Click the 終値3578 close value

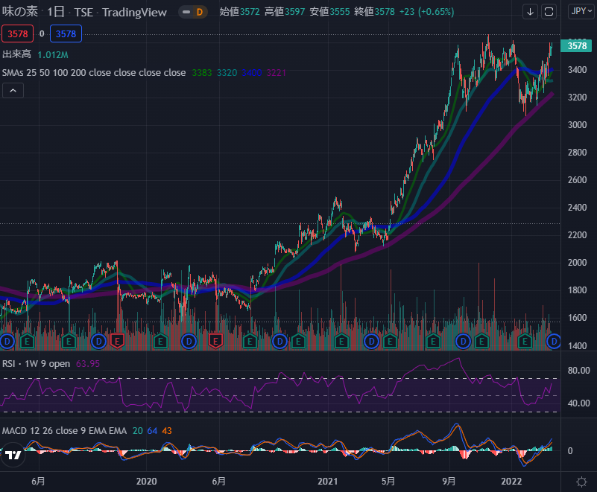374,12
